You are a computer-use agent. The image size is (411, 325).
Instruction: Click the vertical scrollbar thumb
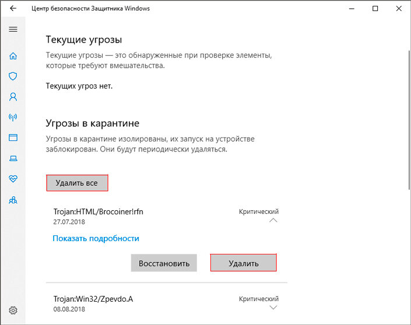pos(409,119)
